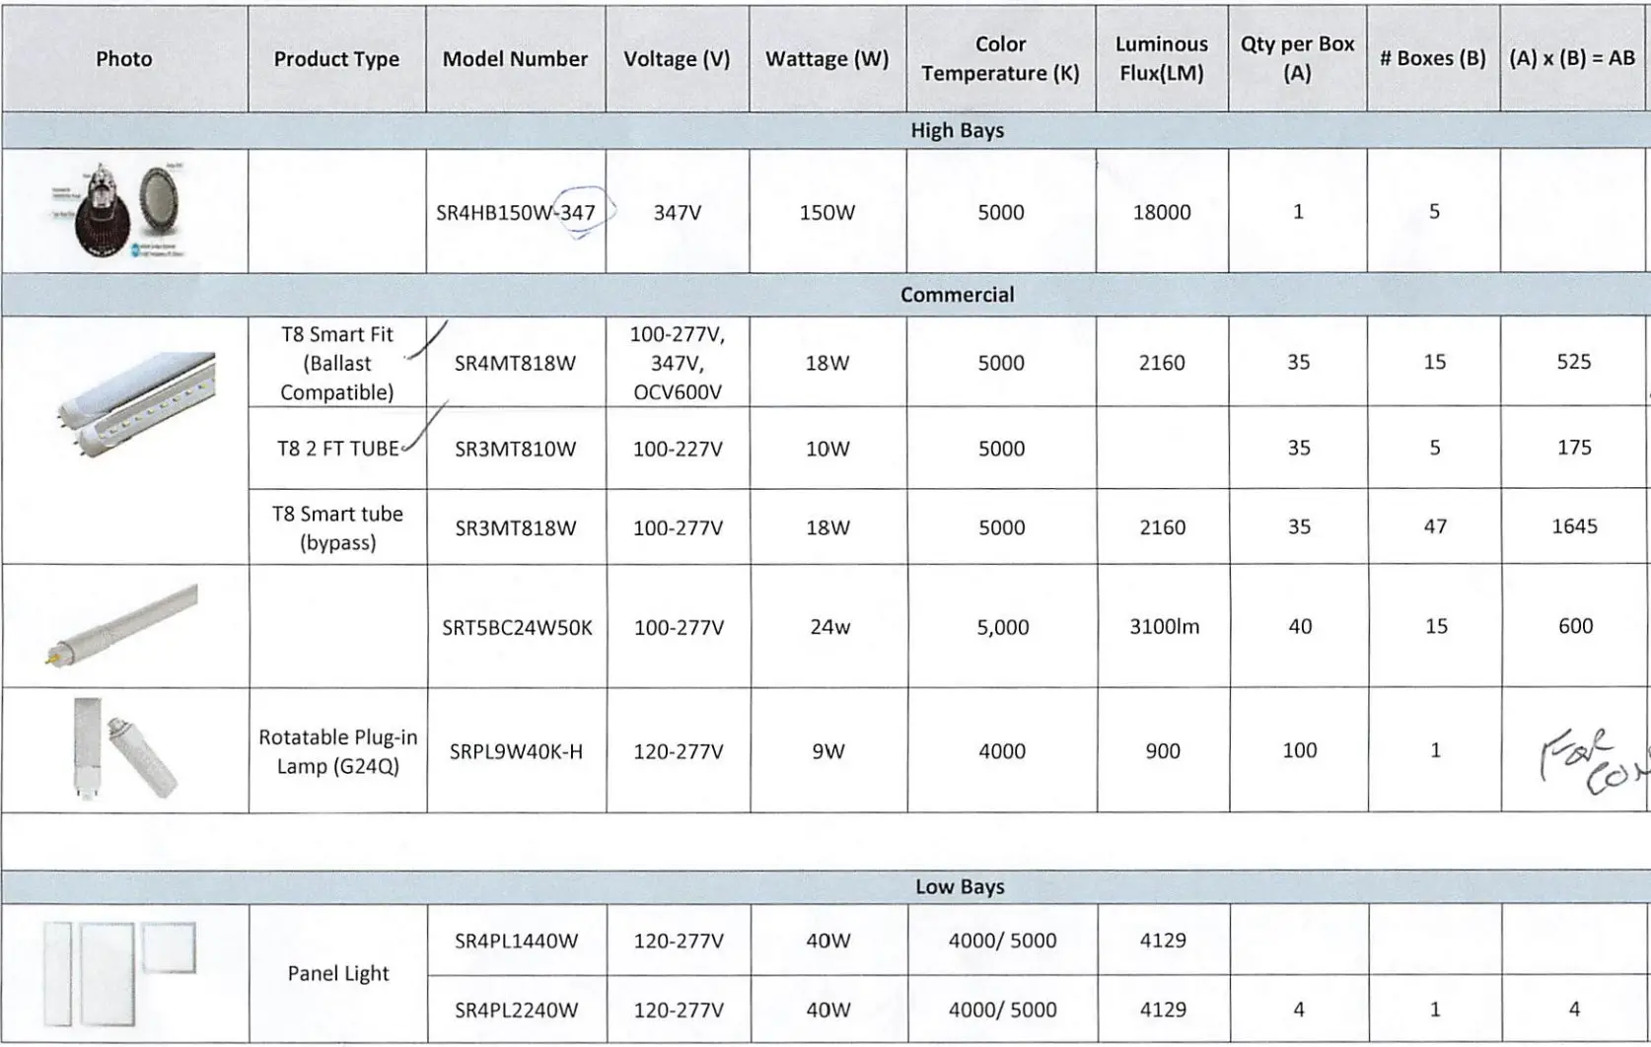Click the High Bays section heading
The width and height of the screenshot is (1651, 1047).
coord(957,130)
